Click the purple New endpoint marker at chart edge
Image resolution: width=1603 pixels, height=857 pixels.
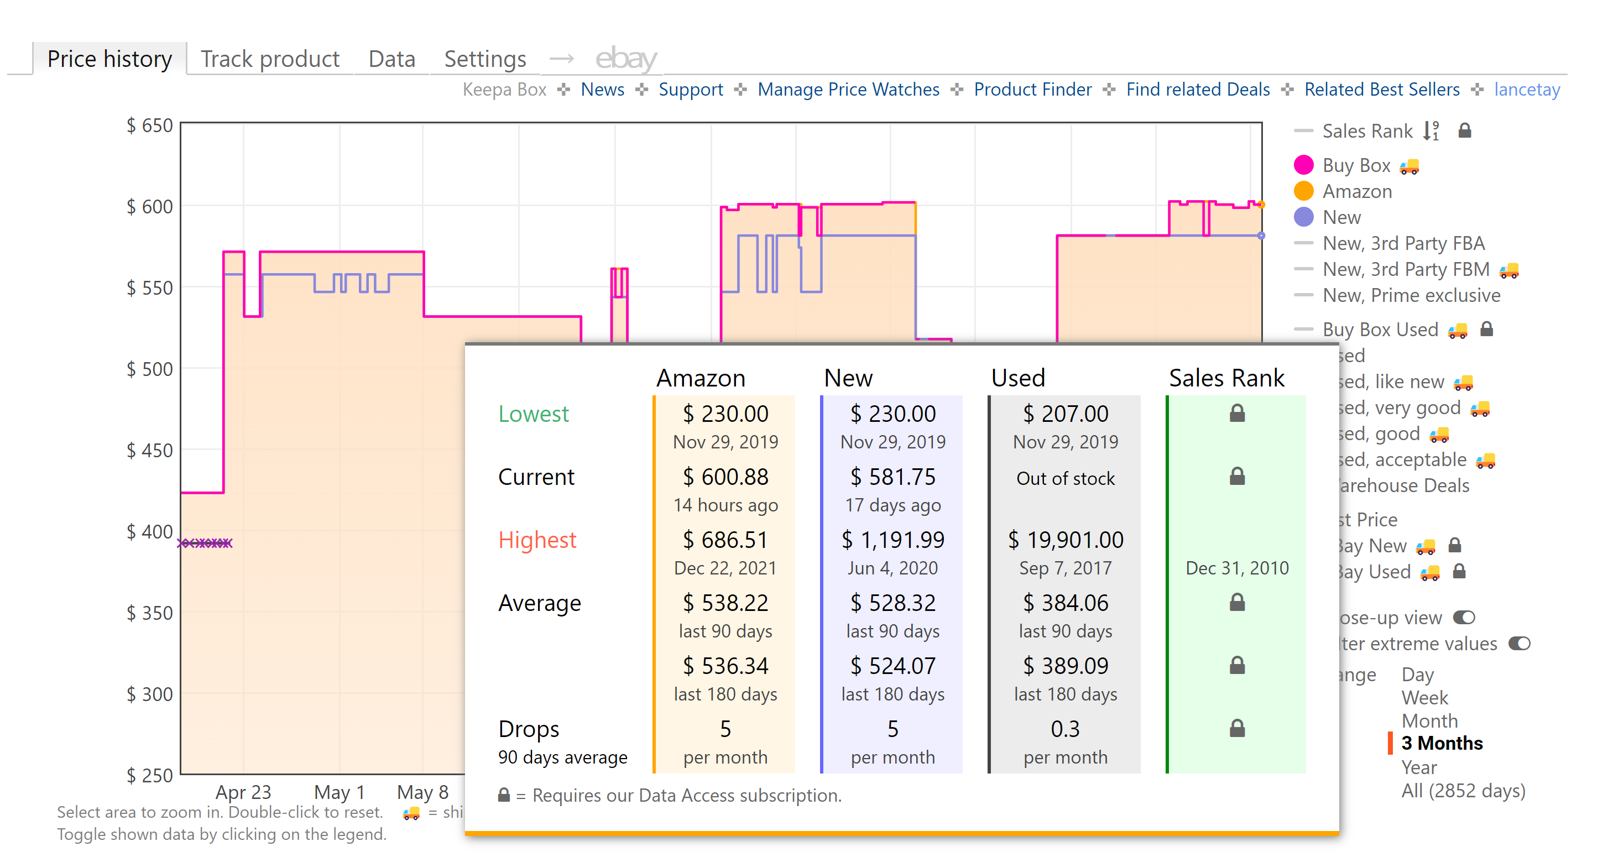click(x=1261, y=236)
